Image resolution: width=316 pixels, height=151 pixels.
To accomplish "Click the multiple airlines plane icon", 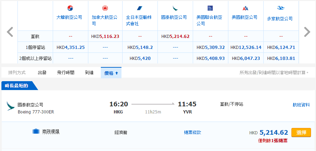I will 280,8.
